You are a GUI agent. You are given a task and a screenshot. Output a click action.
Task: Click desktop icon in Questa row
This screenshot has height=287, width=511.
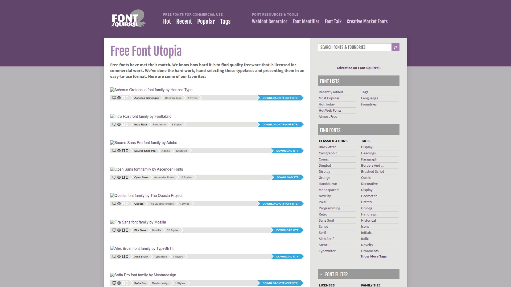[114, 204]
